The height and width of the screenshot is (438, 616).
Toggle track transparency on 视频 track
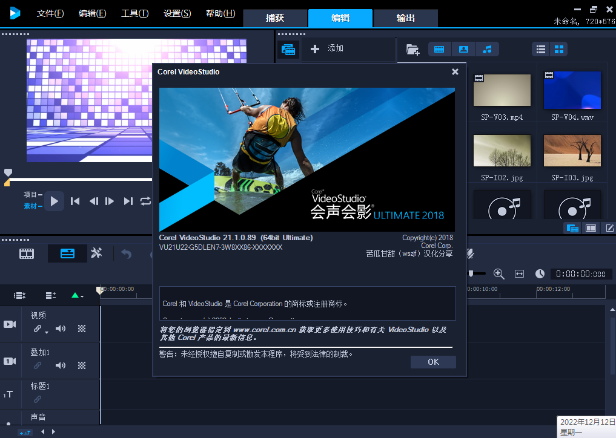pos(82,328)
